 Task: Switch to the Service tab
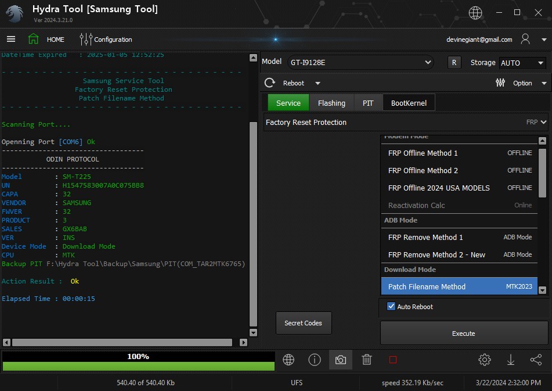(288, 103)
